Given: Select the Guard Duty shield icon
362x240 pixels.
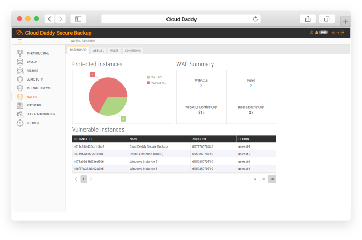Looking at the screenshot, I should point(20,79).
